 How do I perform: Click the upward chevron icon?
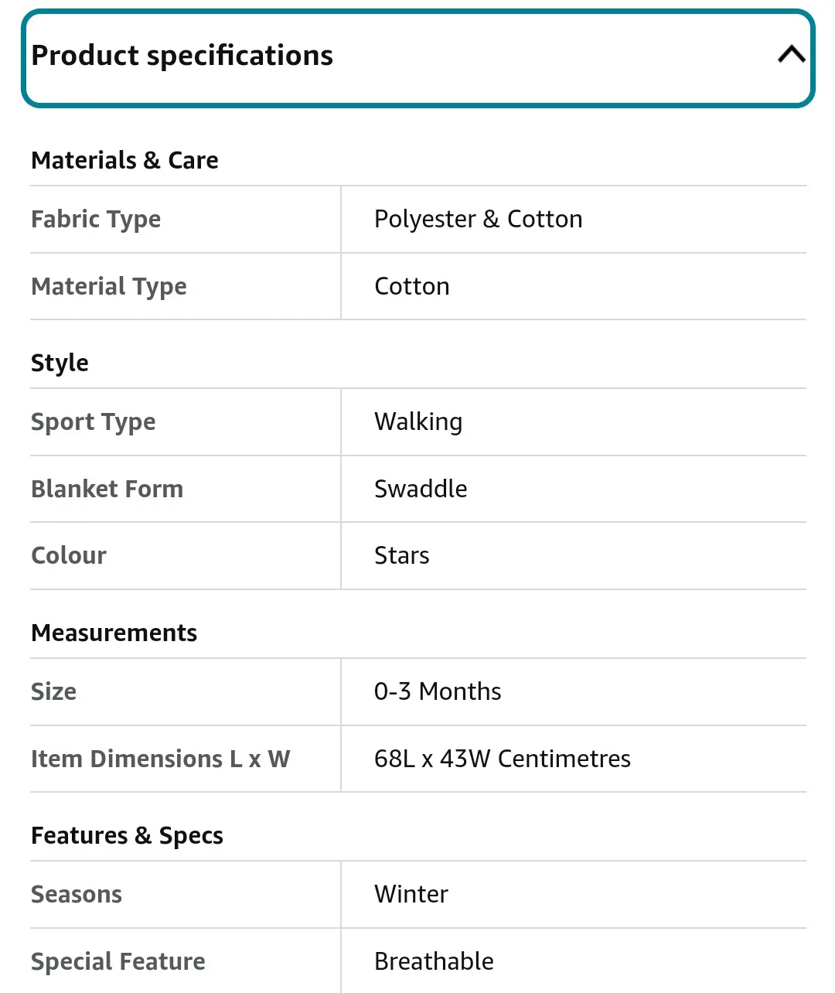coord(789,54)
